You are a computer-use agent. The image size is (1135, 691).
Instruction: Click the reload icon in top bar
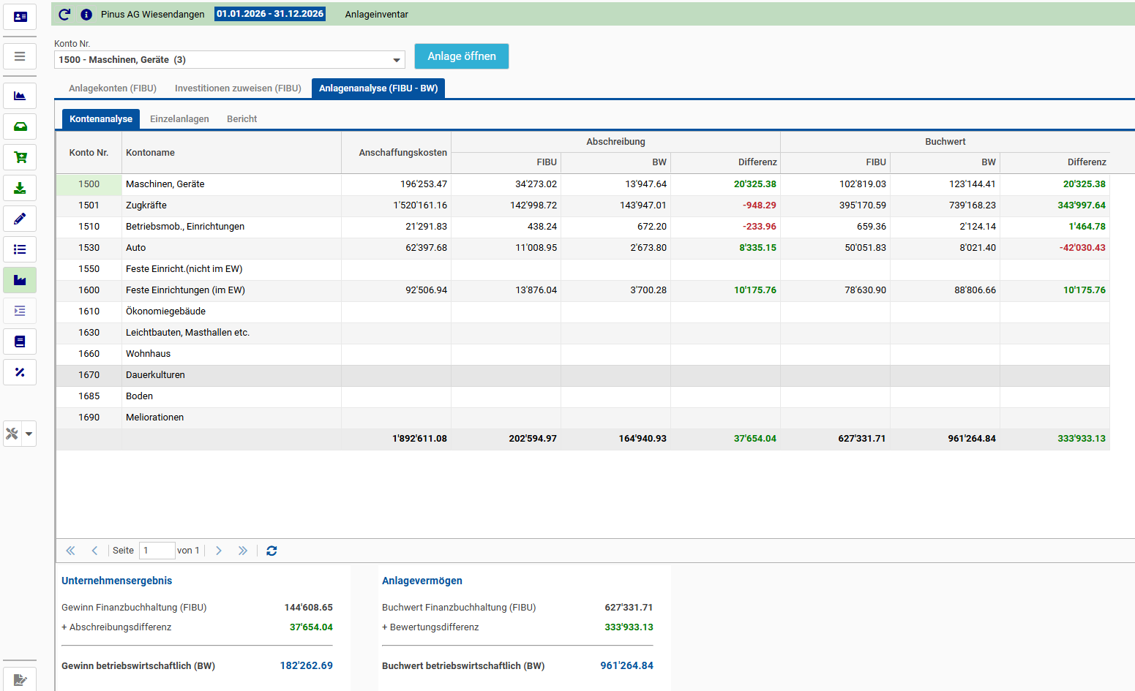pyautogui.click(x=64, y=14)
